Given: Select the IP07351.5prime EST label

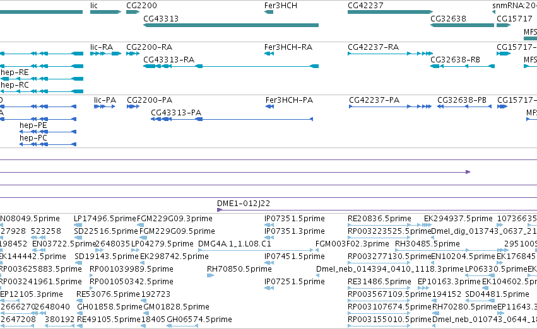Looking at the screenshot, I should [295, 219].
